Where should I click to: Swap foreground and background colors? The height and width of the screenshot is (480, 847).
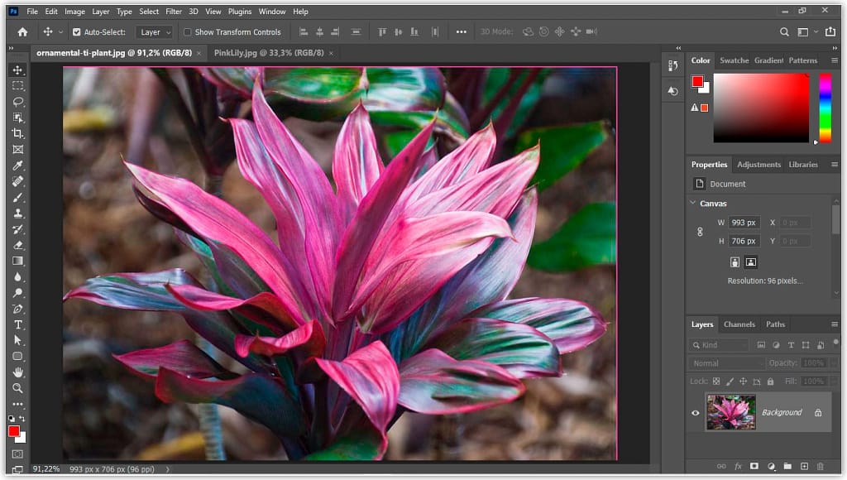coord(22,419)
